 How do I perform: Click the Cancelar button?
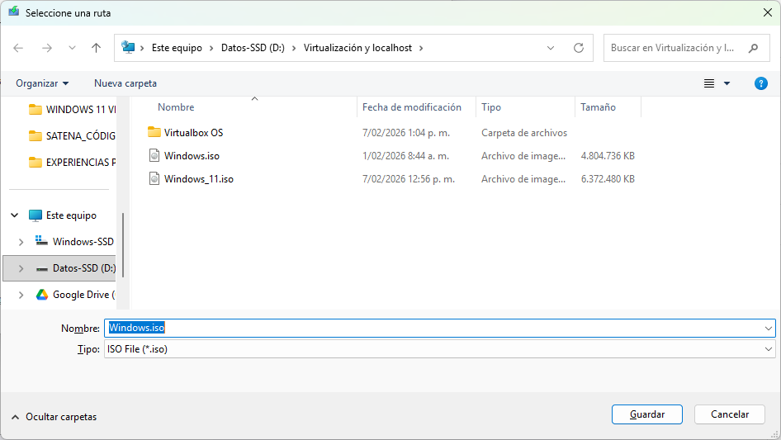point(730,414)
